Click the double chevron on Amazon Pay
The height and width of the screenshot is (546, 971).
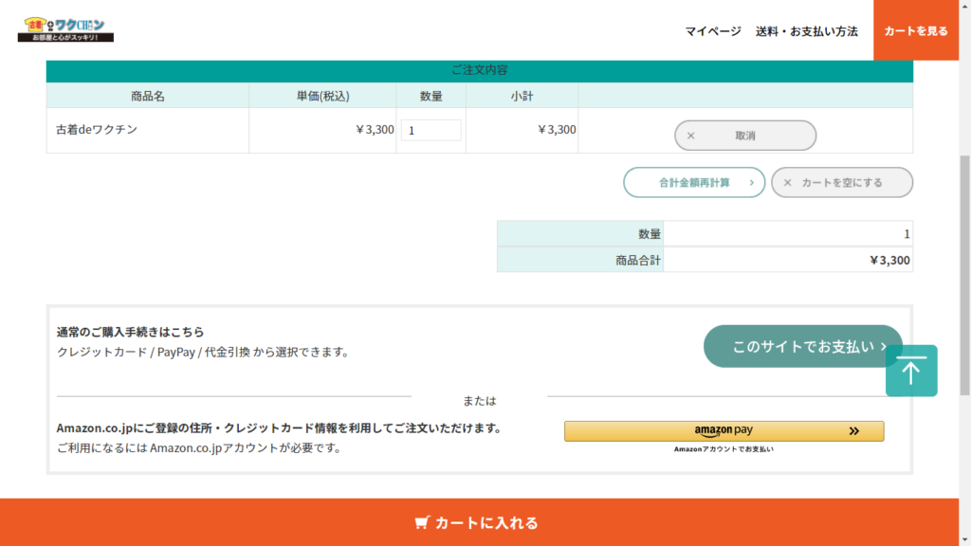click(x=853, y=431)
